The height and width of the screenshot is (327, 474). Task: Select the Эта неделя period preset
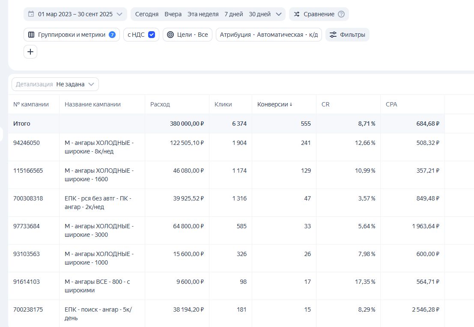click(203, 14)
